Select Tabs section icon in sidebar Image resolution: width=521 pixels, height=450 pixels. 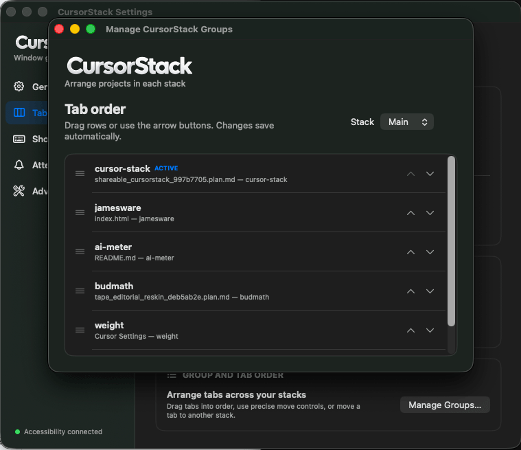[x=19, y=113]
